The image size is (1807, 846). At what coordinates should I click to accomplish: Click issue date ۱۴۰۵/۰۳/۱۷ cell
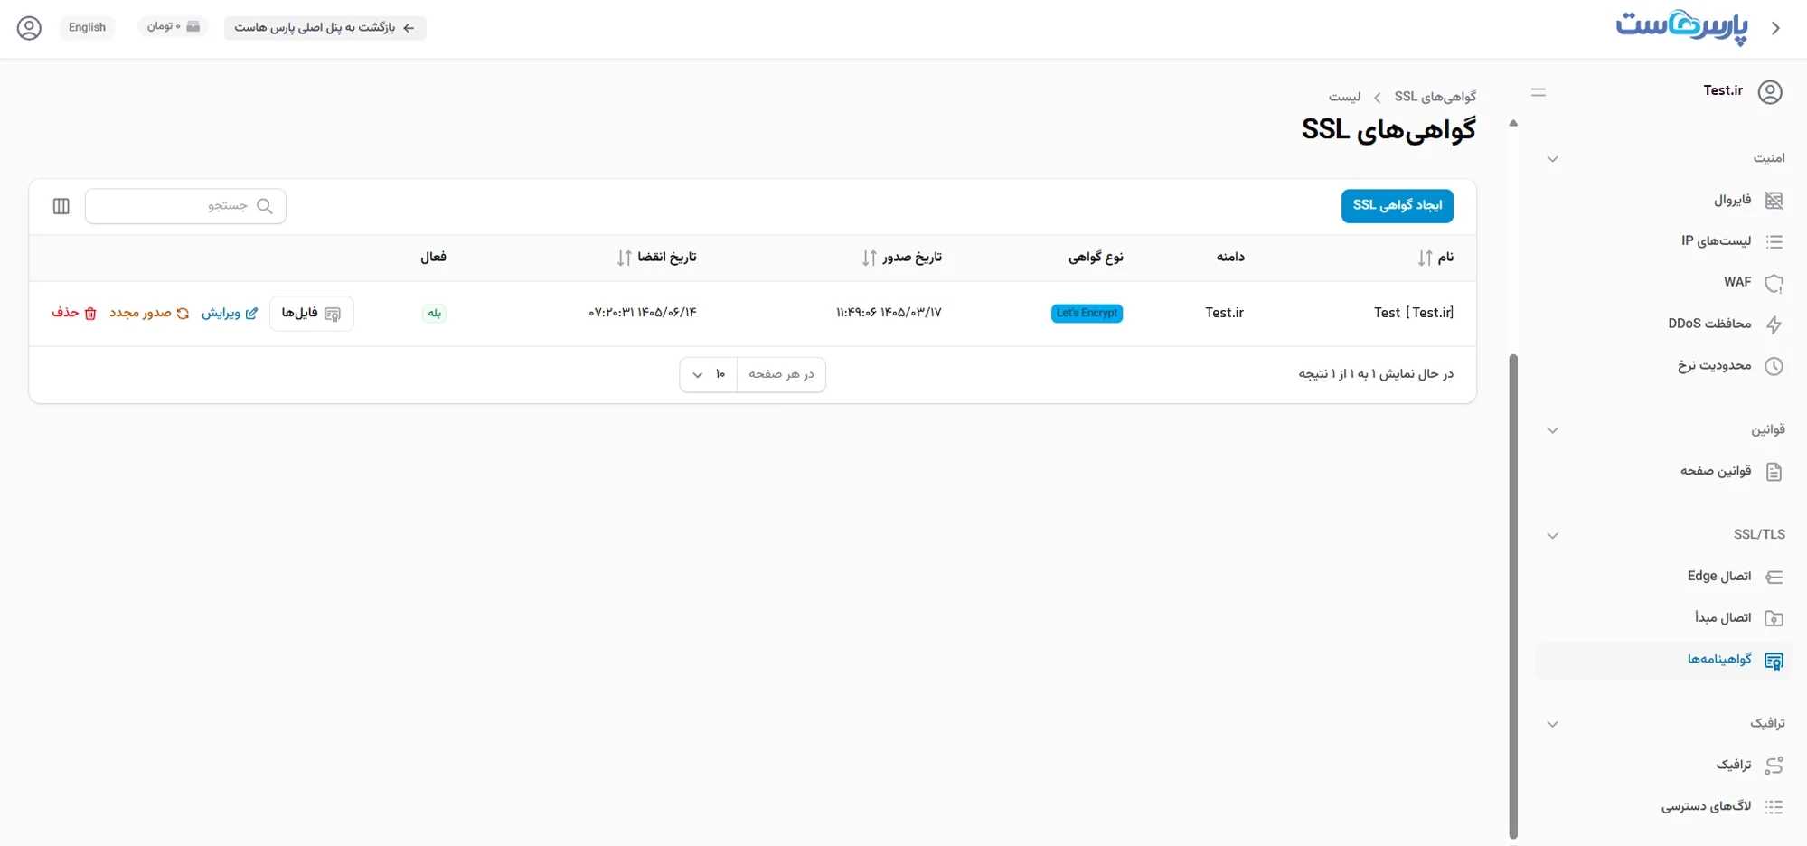coord(889,313)
